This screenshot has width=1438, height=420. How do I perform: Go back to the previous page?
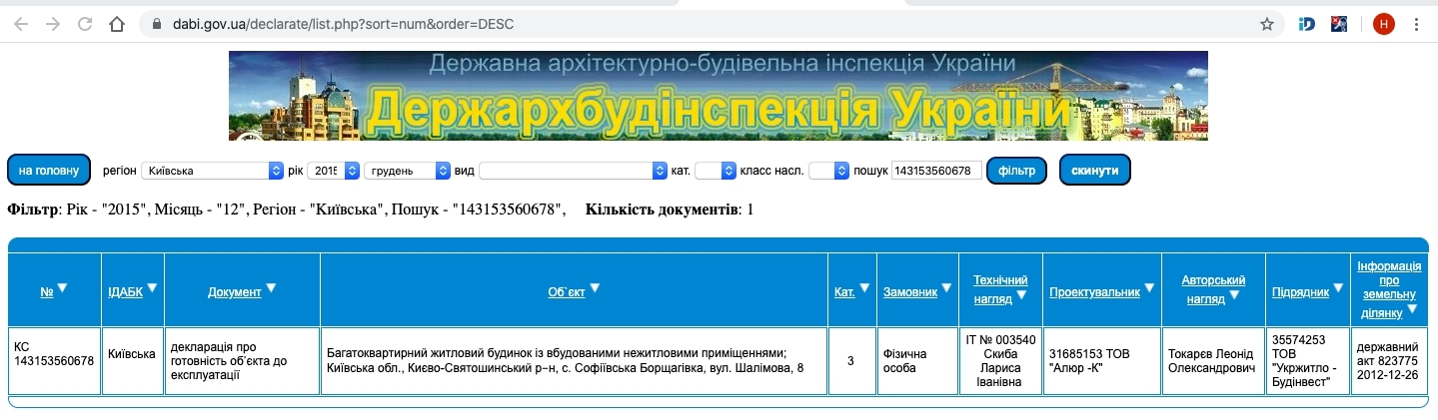(21, 24)
